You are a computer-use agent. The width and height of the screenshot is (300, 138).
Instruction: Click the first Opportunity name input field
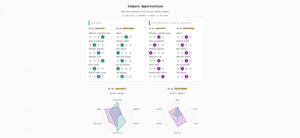pos(115,23)
